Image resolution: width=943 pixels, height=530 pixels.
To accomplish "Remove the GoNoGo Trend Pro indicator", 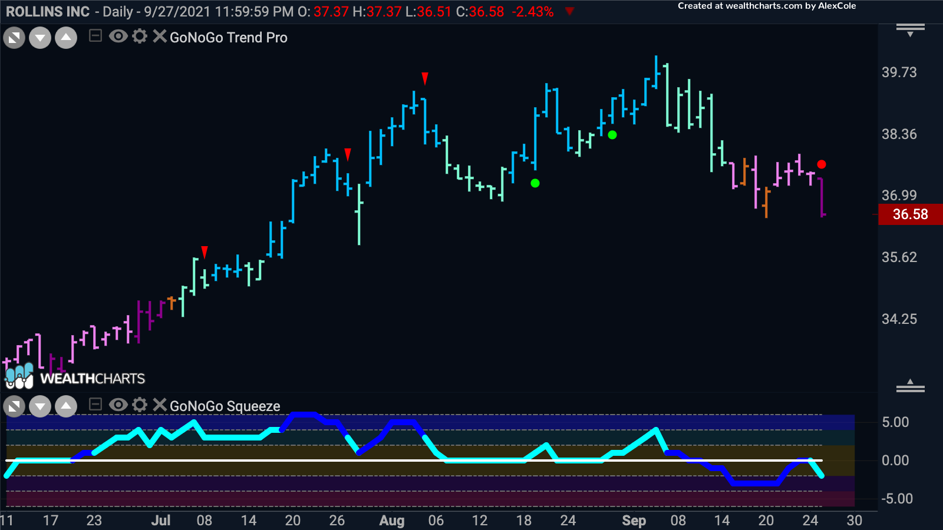I will tap(160, 37).
